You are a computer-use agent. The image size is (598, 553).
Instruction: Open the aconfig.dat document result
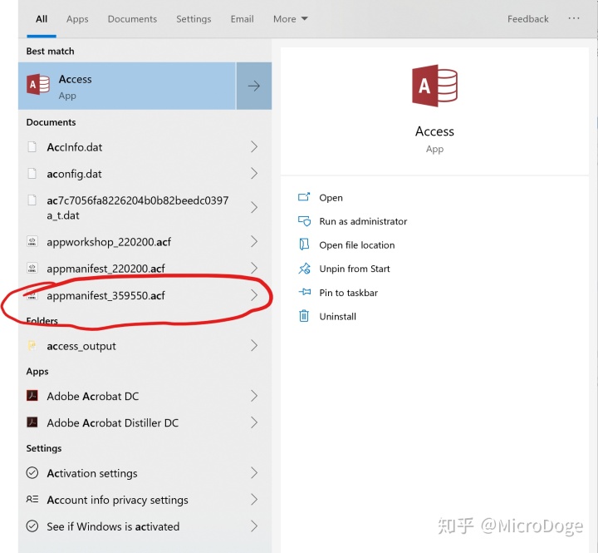pos(145,174)
